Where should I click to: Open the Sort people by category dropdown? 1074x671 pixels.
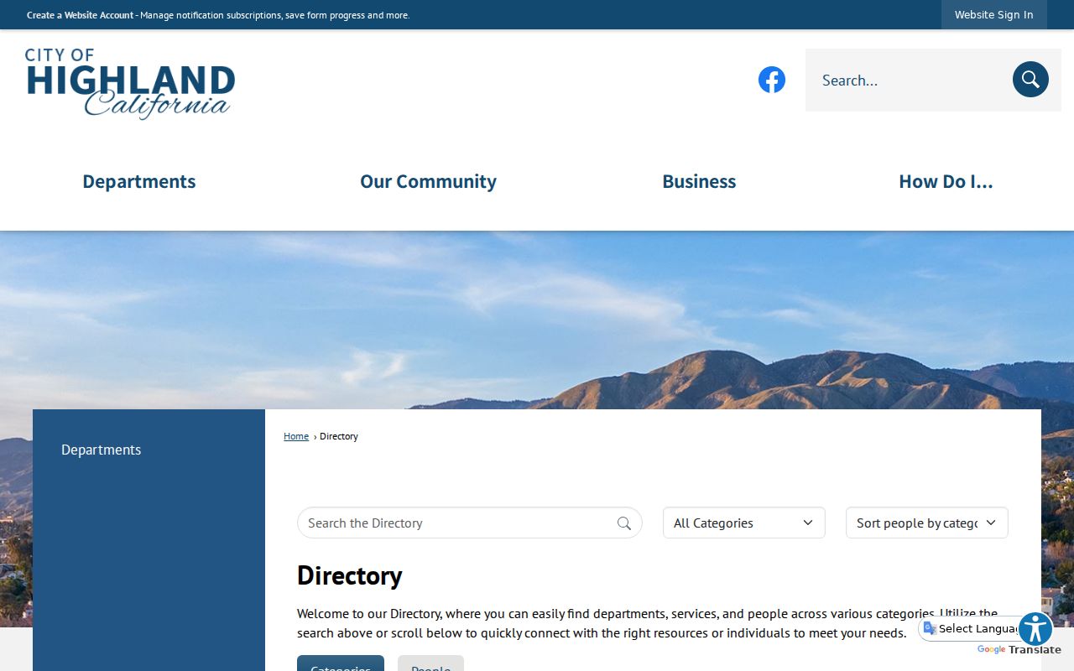927,523
